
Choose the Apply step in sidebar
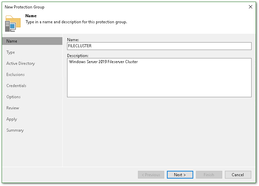point(12,119)
